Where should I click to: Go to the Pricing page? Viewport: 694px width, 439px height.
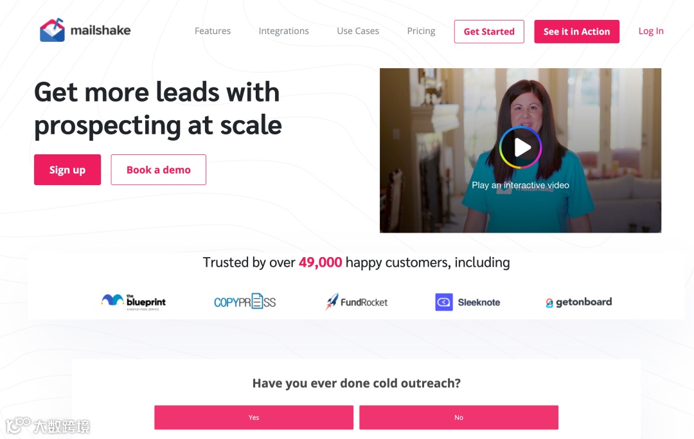tap(421, 31)
